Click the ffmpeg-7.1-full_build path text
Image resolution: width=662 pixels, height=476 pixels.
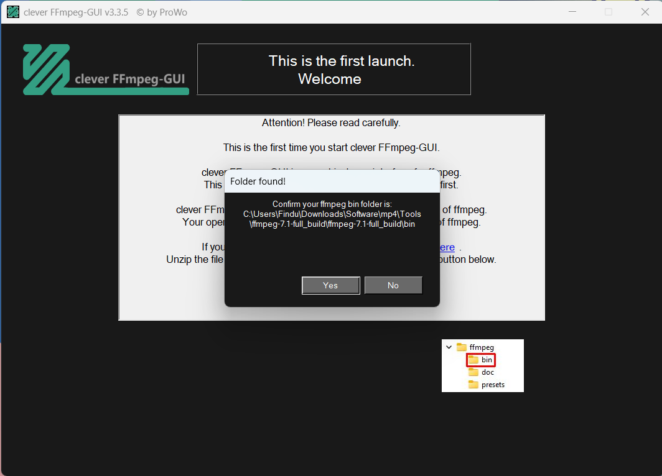332,224
